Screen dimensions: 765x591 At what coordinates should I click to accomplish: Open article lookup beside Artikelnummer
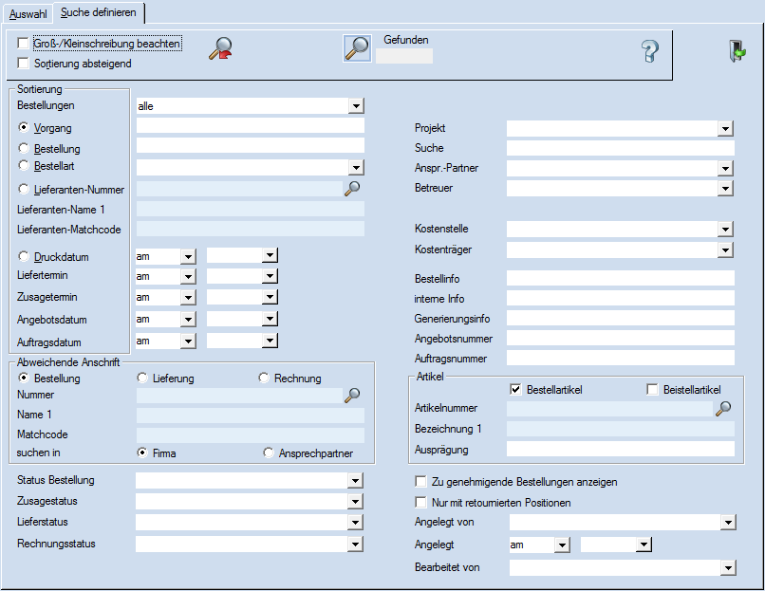click(x=723, y=408)
